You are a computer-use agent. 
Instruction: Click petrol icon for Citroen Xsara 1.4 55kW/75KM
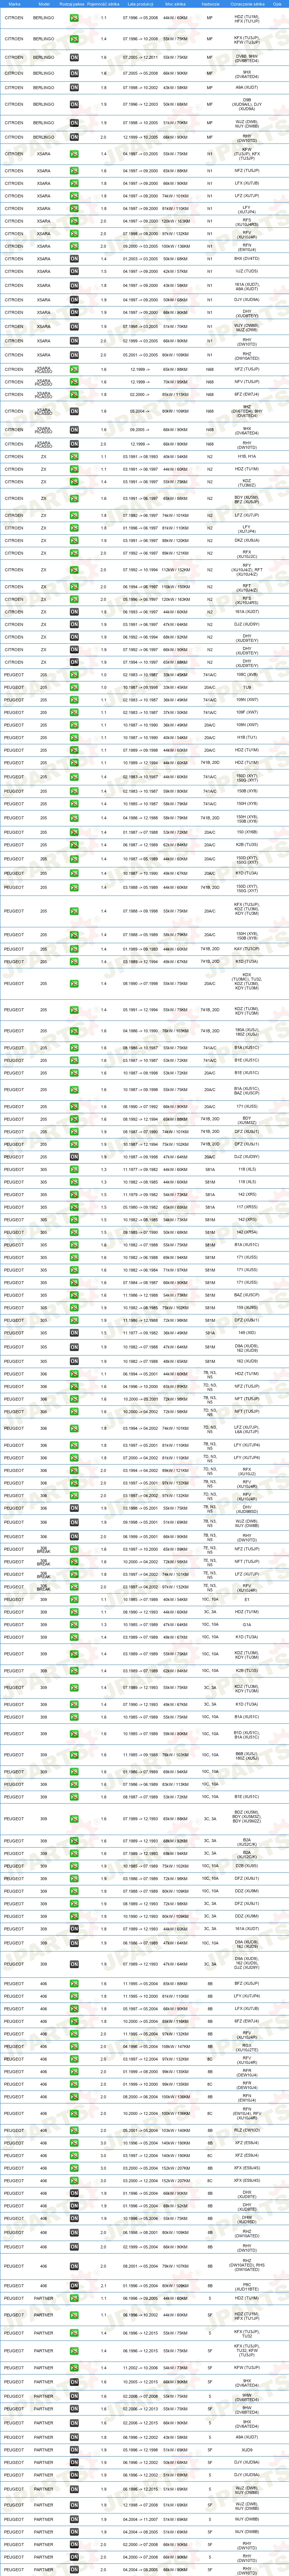[x=74, y=155]
